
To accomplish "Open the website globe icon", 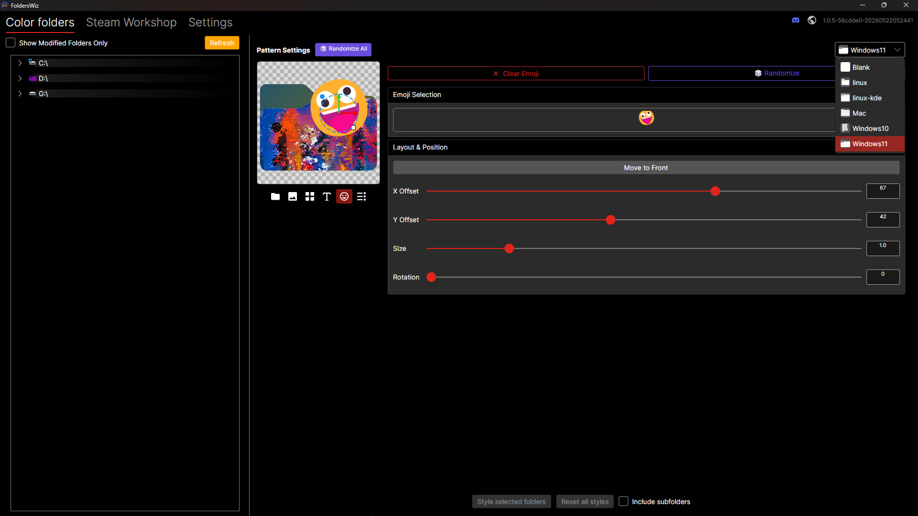I will coord(812,20).
